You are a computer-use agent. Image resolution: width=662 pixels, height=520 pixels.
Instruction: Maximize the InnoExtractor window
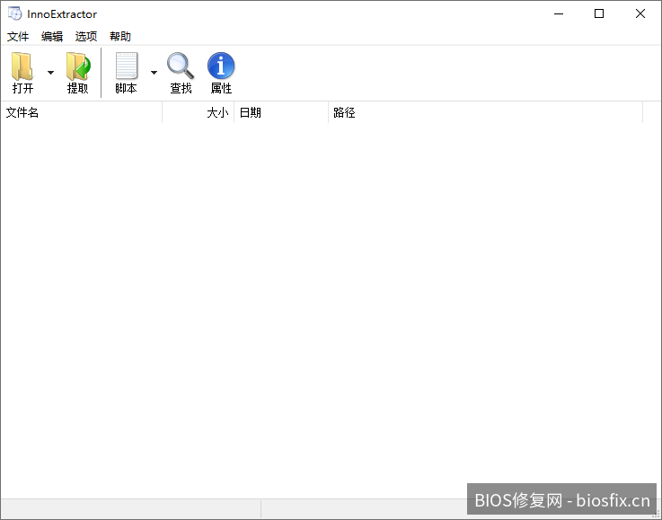[599, 14]
